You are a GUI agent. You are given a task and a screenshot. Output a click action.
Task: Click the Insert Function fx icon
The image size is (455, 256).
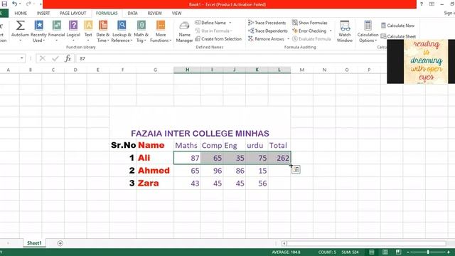click(x=68, y=58)
